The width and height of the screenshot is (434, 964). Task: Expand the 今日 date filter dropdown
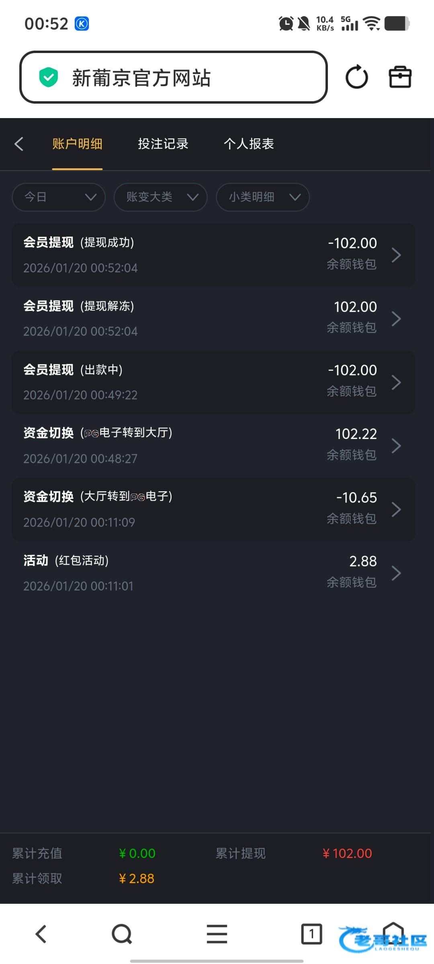[x=59, y=197]
